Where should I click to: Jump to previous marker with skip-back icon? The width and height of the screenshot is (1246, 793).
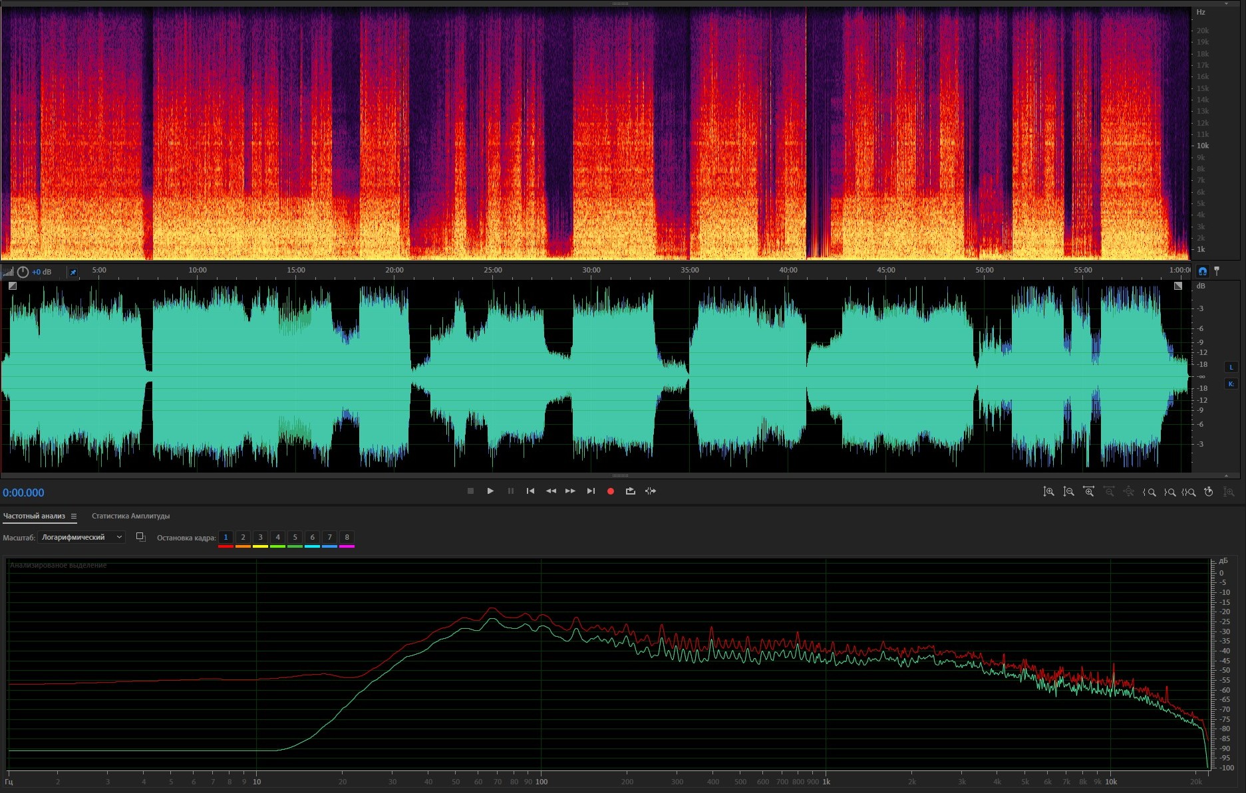coord(530,491)
